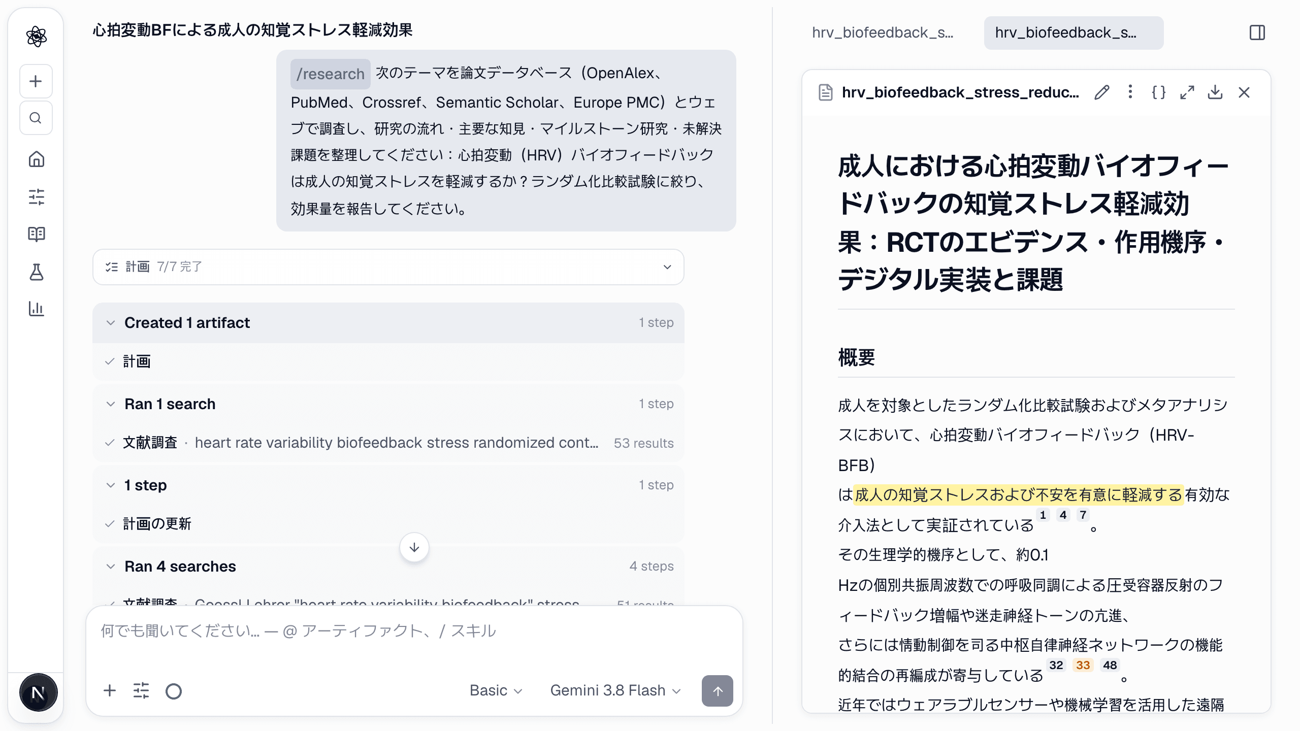Open the Gemini 3.8 Flash model dropdown

coord(615,690)
